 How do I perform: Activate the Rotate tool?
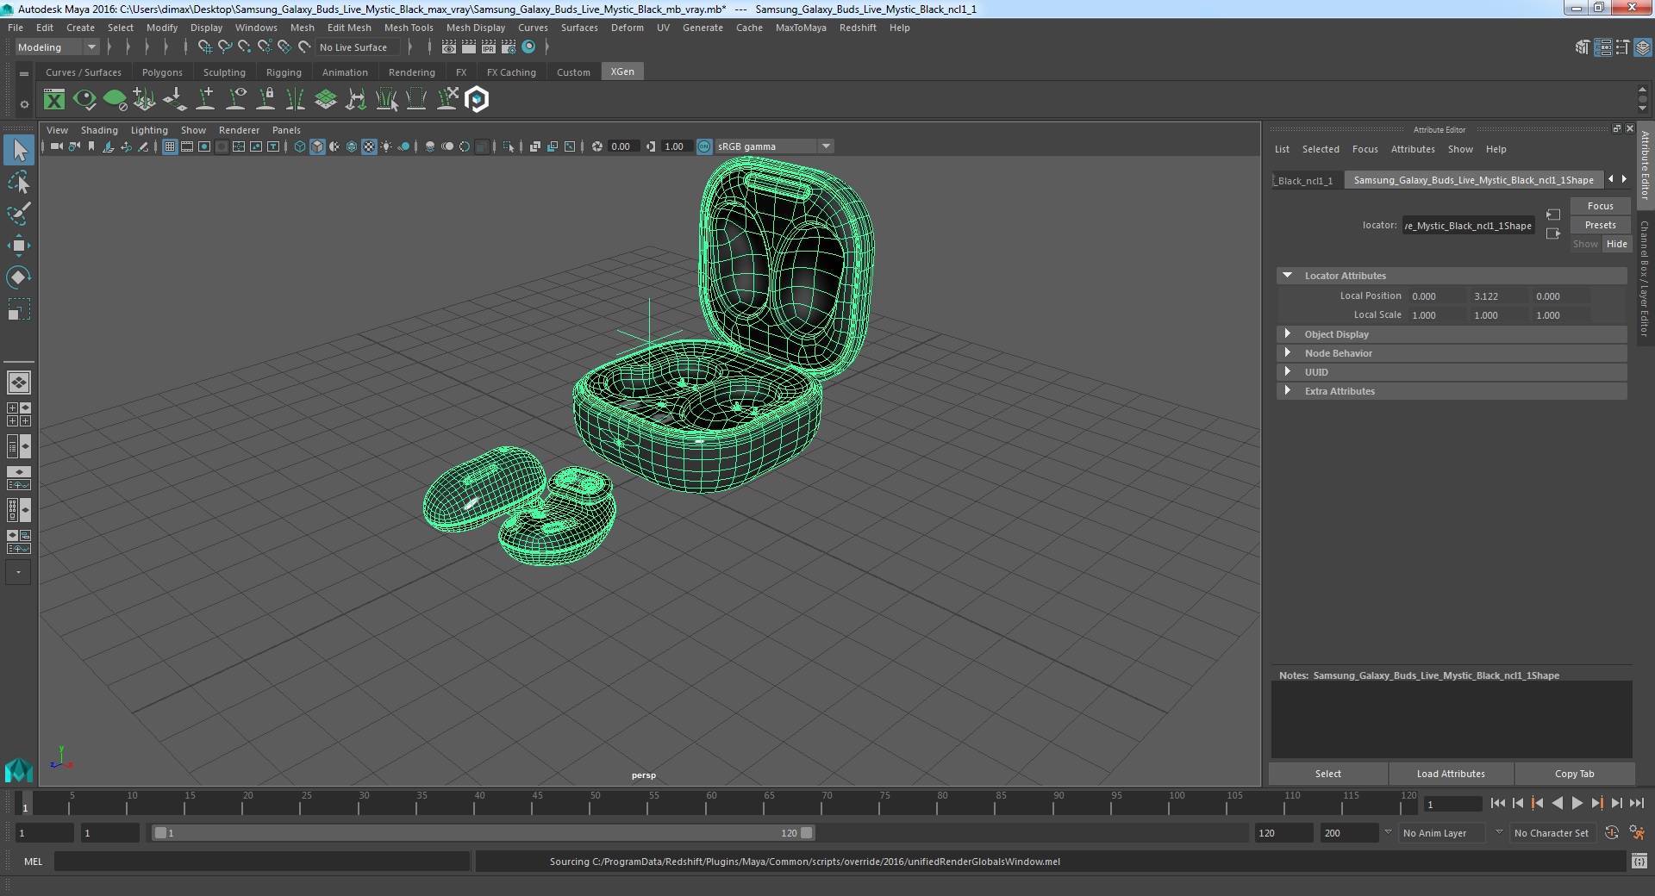click(x=19, y=277)
